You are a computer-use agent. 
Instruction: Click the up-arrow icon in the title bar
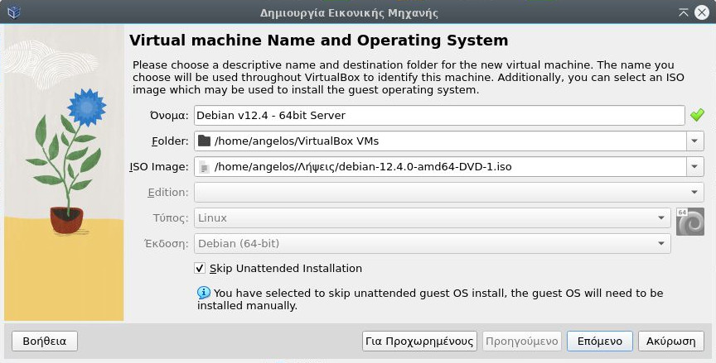[684, 12]
